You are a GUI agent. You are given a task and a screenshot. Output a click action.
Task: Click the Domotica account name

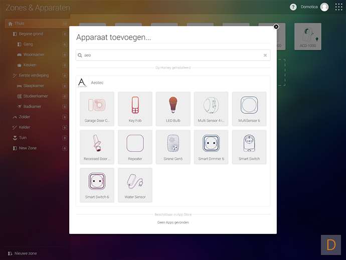[309, 7]
